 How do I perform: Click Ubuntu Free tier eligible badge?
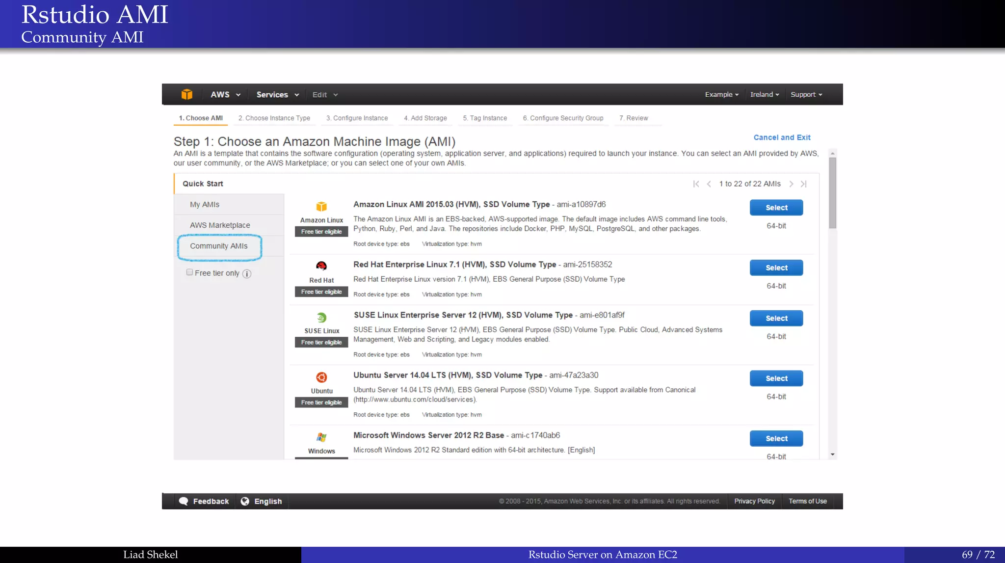click(x=321, y=402)
